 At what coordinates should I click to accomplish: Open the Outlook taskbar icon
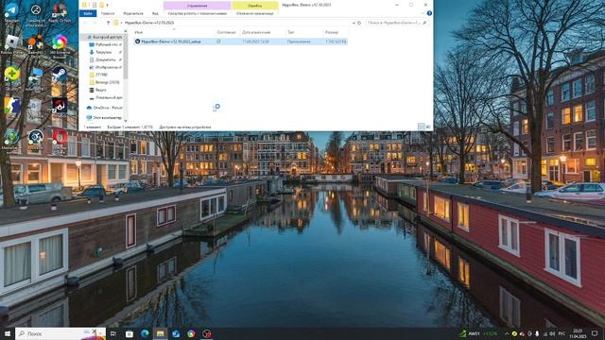point(176,333)
